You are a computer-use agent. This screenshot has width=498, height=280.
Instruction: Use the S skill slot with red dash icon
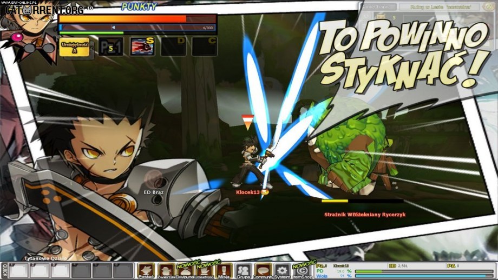(x=142, y=46)
